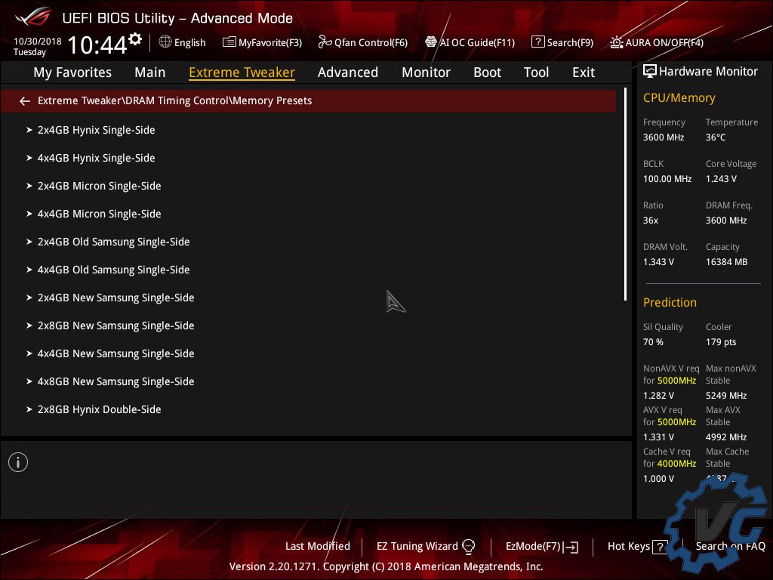Open the Monitor tab
773x580 pixels.
point(426,72)
